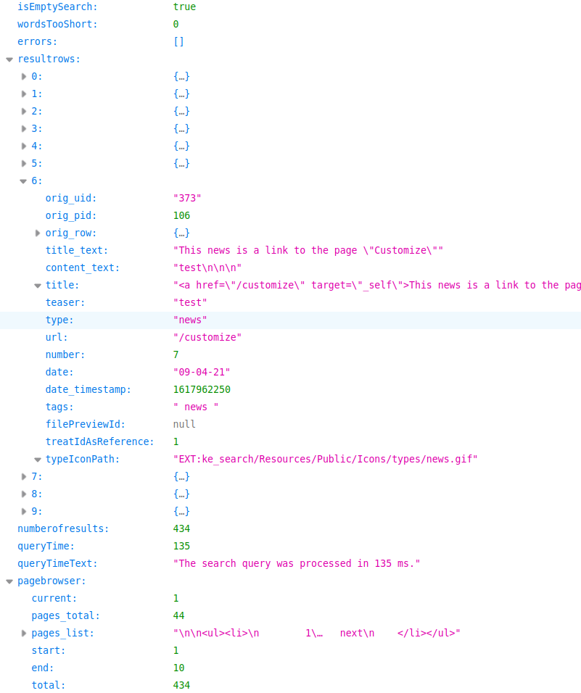Expand resultrows item 7
581x693 pixels.
(x=24, y=477)
